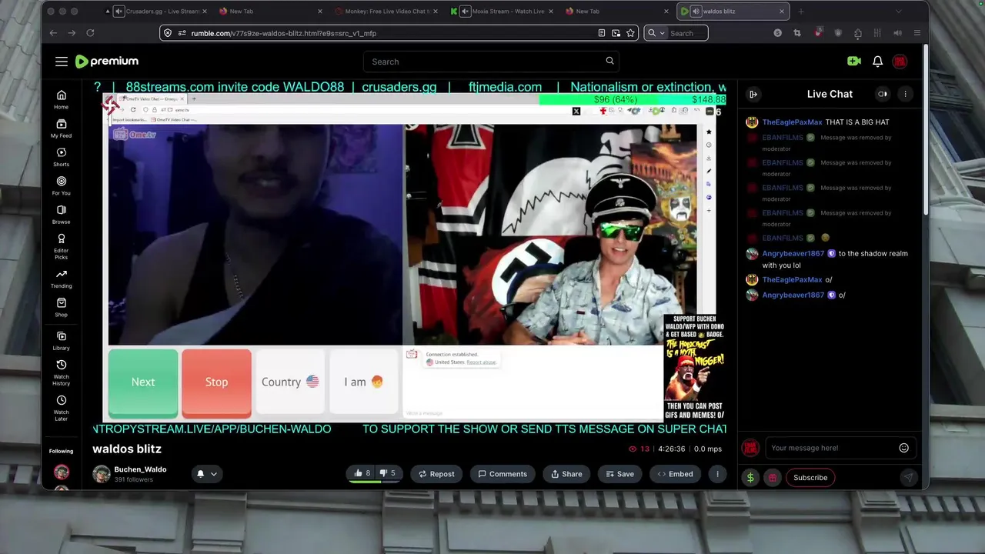Click the Rumble search magnifier icon
985x554 pixels.
click(609, 62)
